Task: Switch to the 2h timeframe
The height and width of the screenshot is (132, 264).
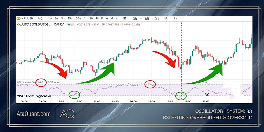Action: (x=91, y=18)
